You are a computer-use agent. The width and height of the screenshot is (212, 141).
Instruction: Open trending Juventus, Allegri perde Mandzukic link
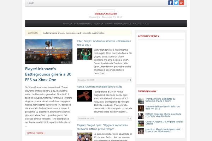[164, 130]
